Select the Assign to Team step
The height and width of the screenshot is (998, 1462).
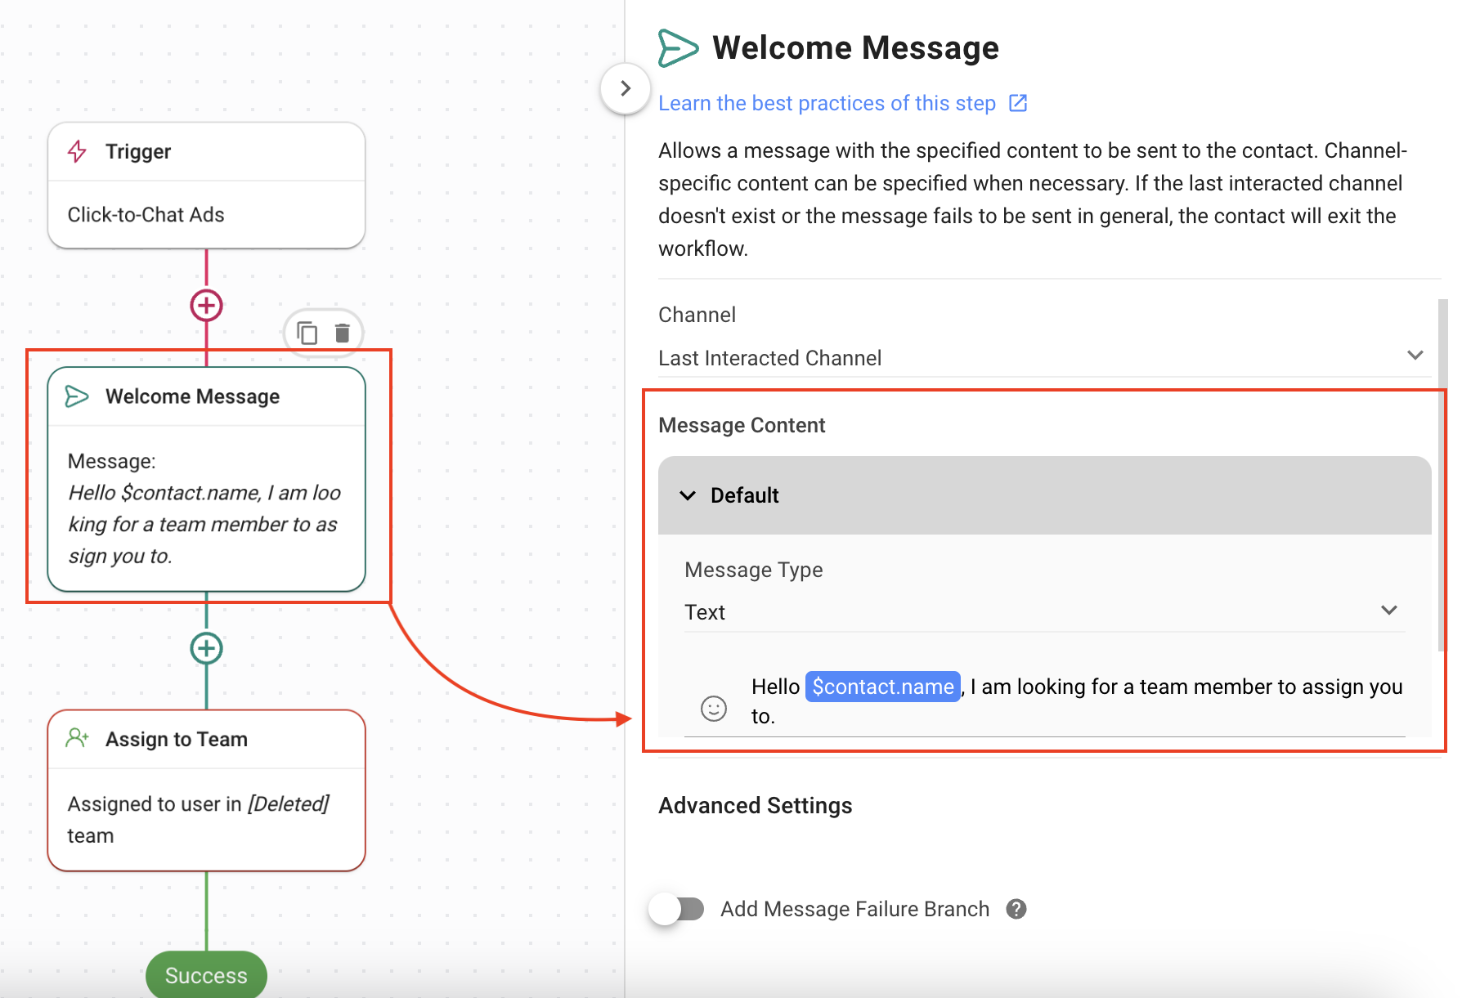pyautogui.click(x=206, y=790)
